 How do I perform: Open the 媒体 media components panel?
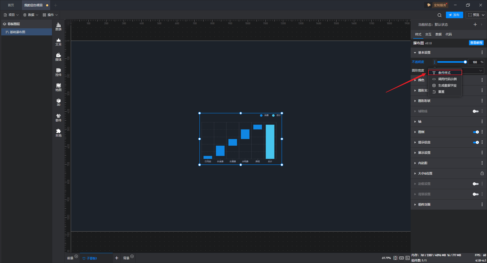coord(58,57)
